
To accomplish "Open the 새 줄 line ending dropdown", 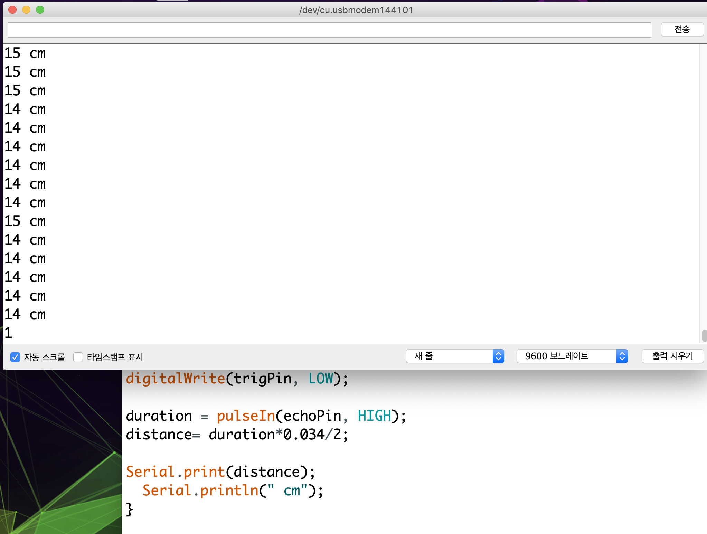I will (x=455, y=356).
